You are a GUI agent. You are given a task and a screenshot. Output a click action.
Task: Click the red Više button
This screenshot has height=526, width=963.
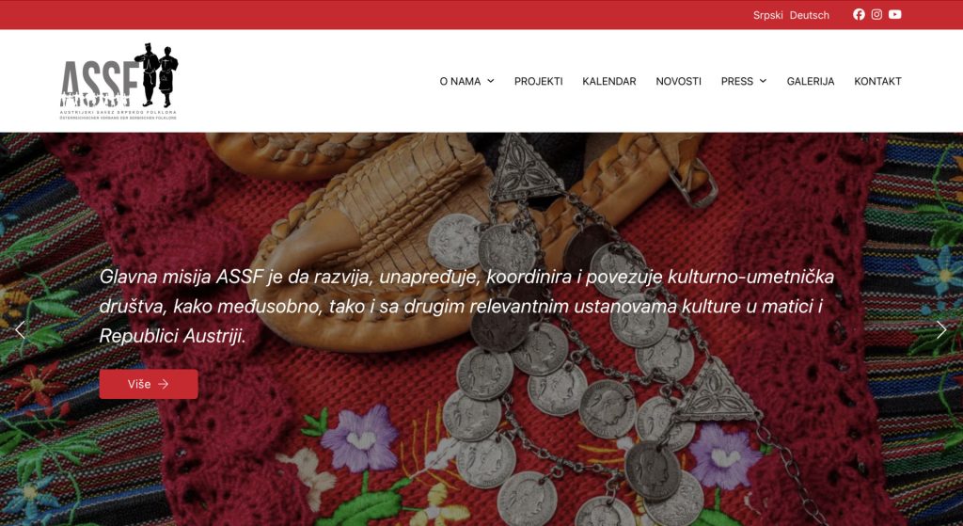tap(149, 384)
